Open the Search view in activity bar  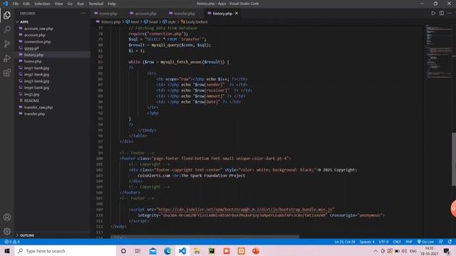(7, 29)
